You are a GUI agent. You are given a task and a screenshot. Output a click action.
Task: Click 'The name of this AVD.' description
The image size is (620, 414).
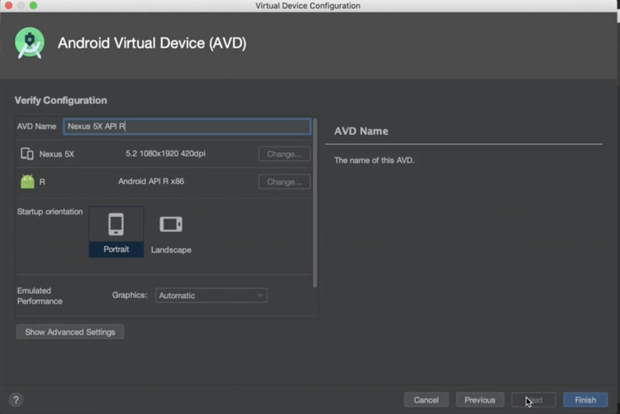(374, 160)
